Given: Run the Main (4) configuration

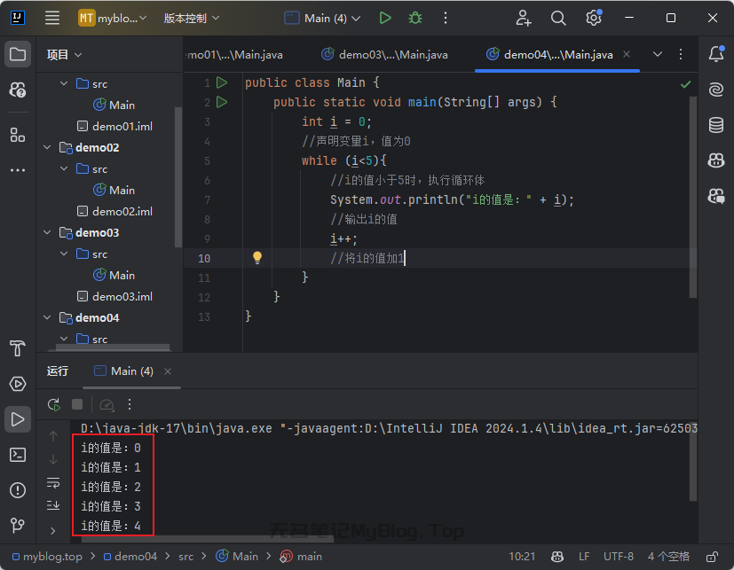Looking at the screenshot, I should click(385, 19).
